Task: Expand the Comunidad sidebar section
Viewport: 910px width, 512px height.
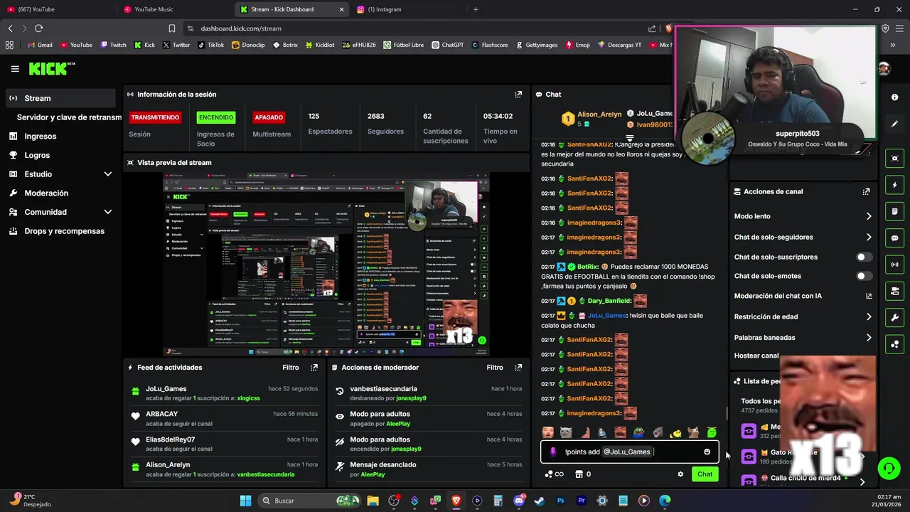Action: click(108, 212)
